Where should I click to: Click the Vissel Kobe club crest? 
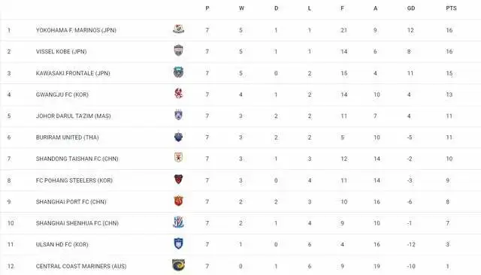click(x=179, y=50)
